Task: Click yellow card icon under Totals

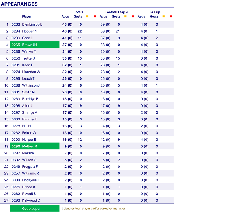Action: click(87, 16)
